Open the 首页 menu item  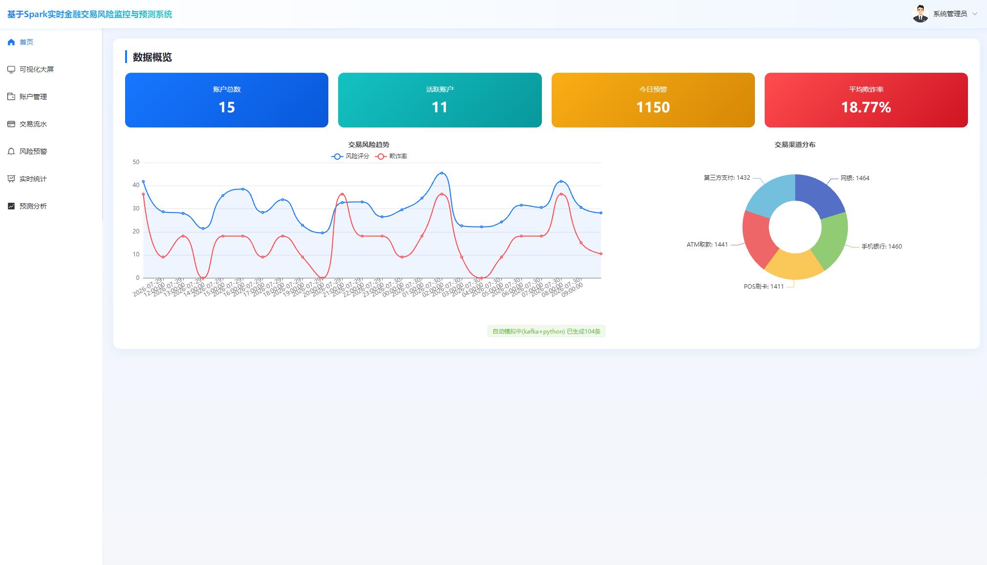tap(51, 42)
